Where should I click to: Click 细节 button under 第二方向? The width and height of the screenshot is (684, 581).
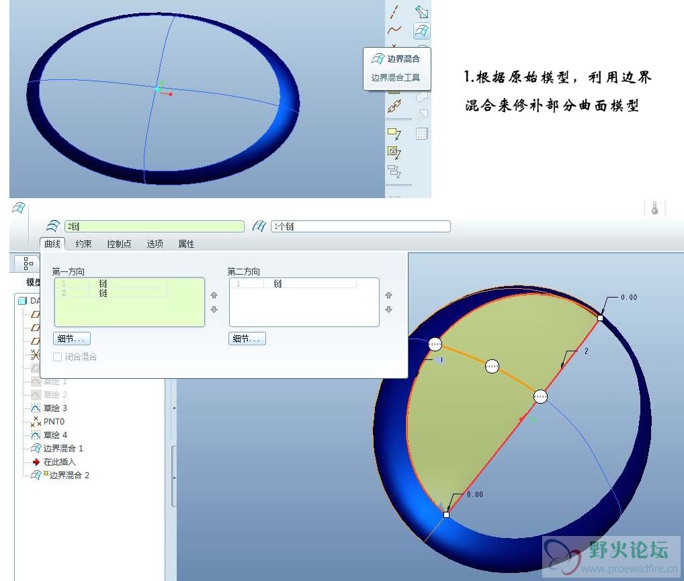pos(247,339)
